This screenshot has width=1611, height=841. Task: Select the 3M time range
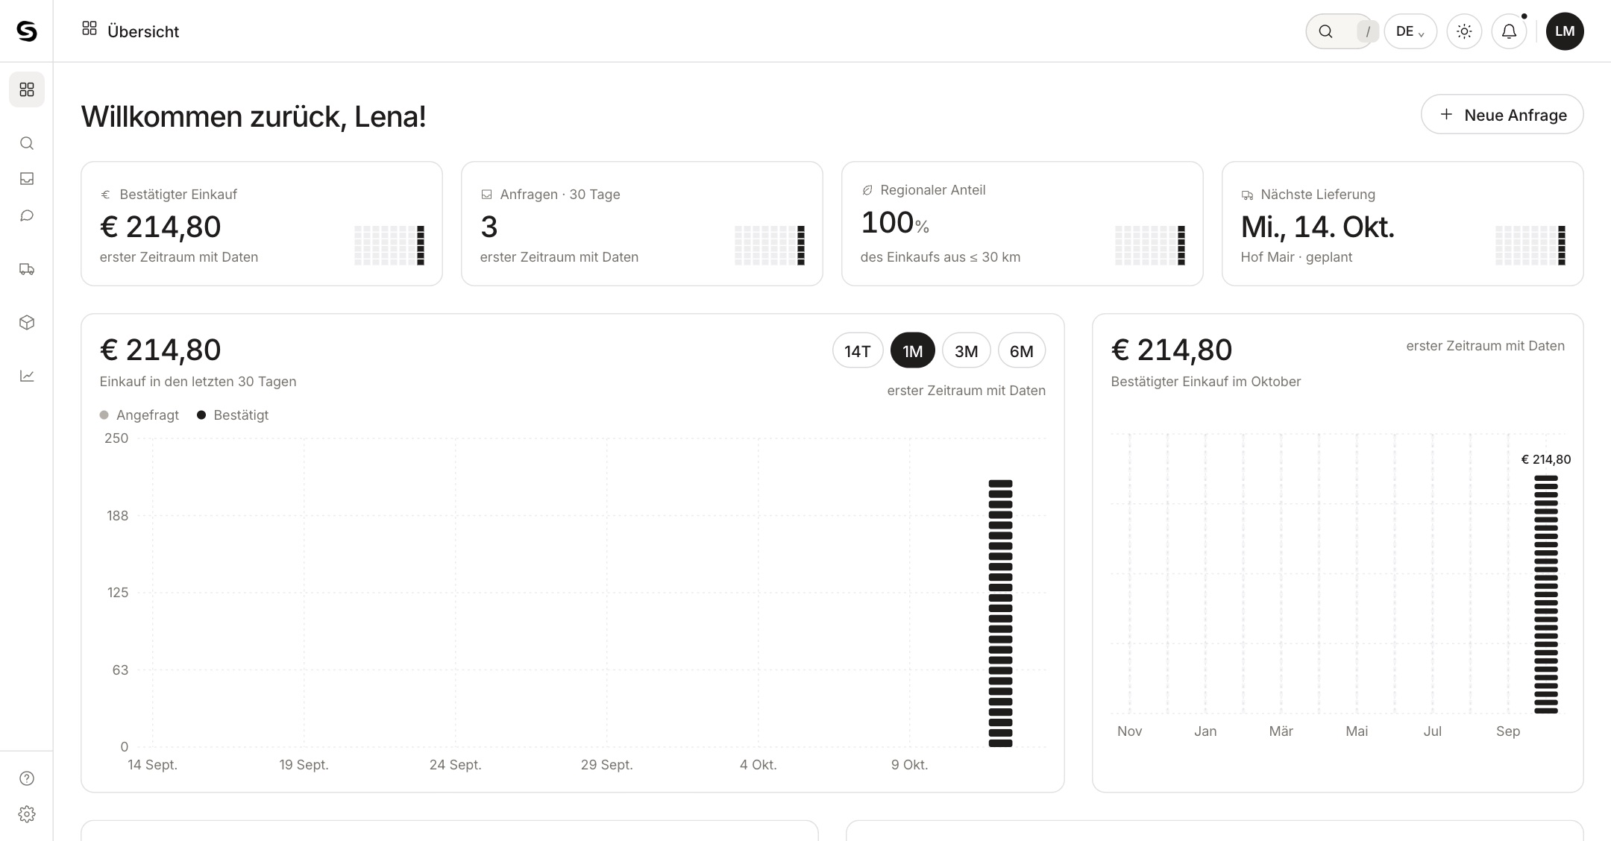coord(967,350)
